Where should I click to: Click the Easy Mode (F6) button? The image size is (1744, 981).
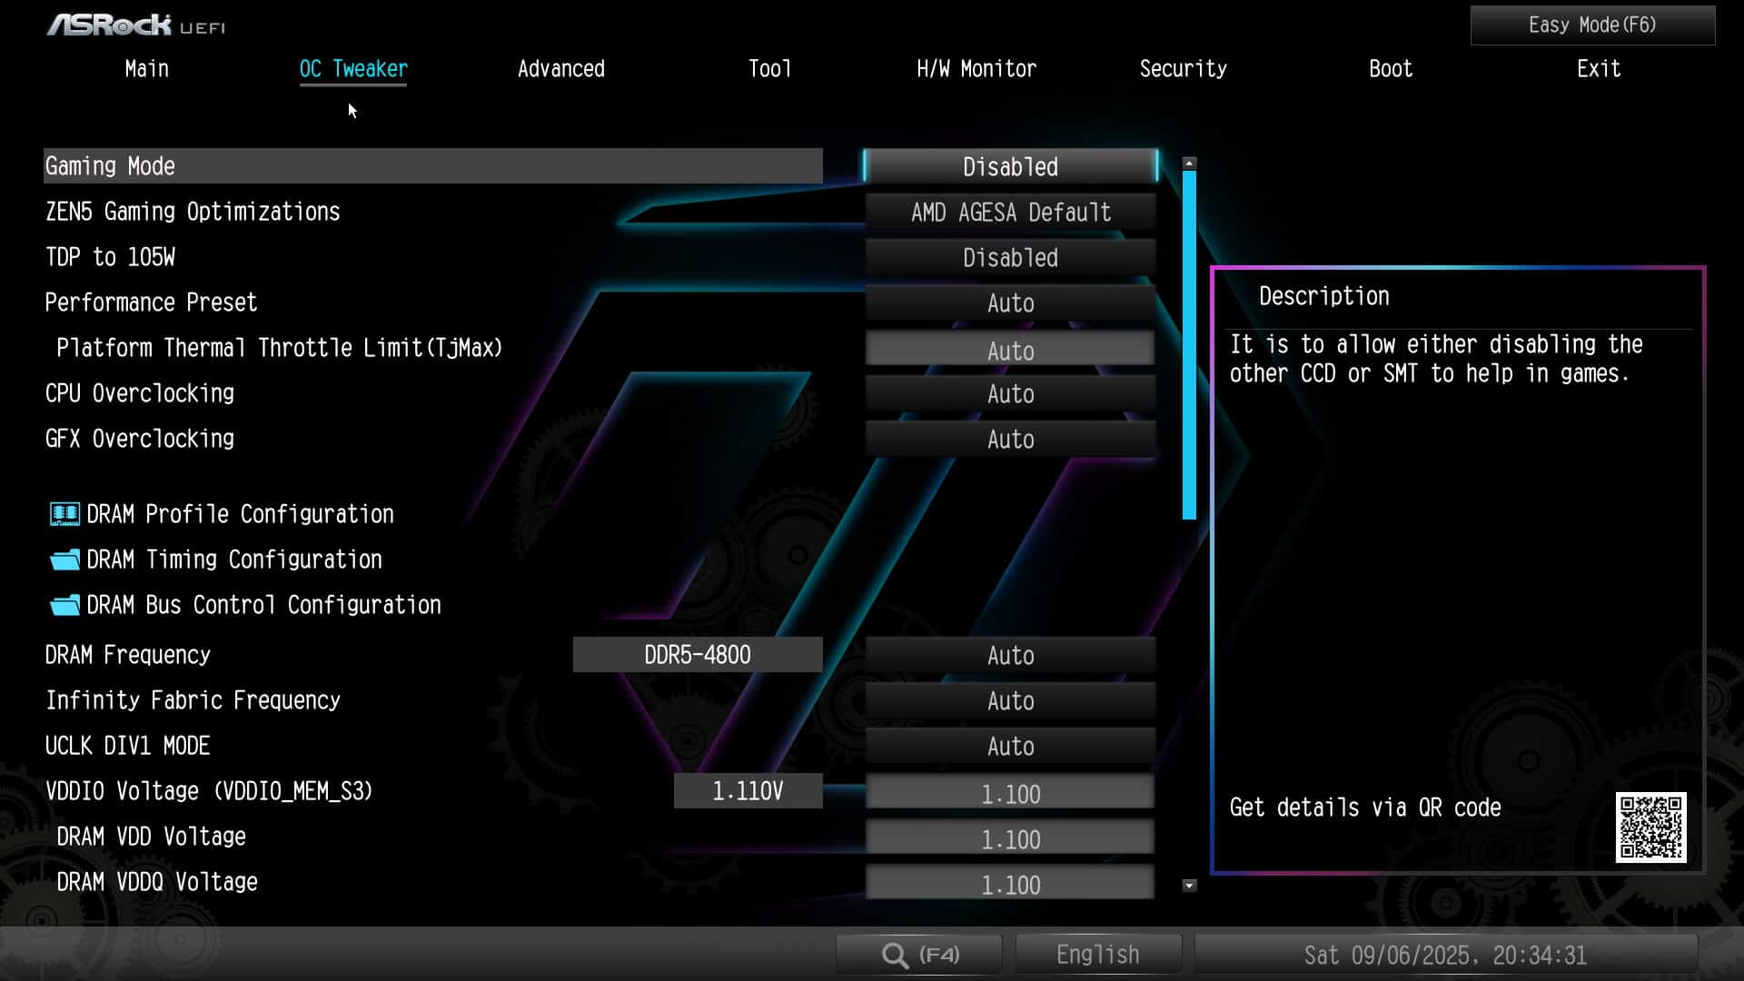tap(1591, 25)
